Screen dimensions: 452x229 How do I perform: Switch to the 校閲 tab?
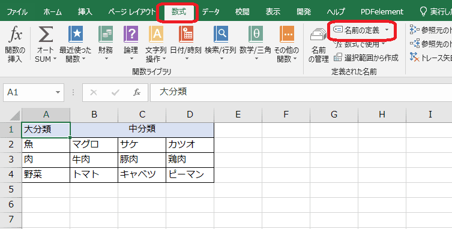[242, 12]
